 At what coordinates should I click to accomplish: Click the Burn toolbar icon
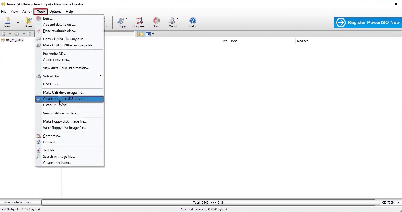click(x=156, y=22)
